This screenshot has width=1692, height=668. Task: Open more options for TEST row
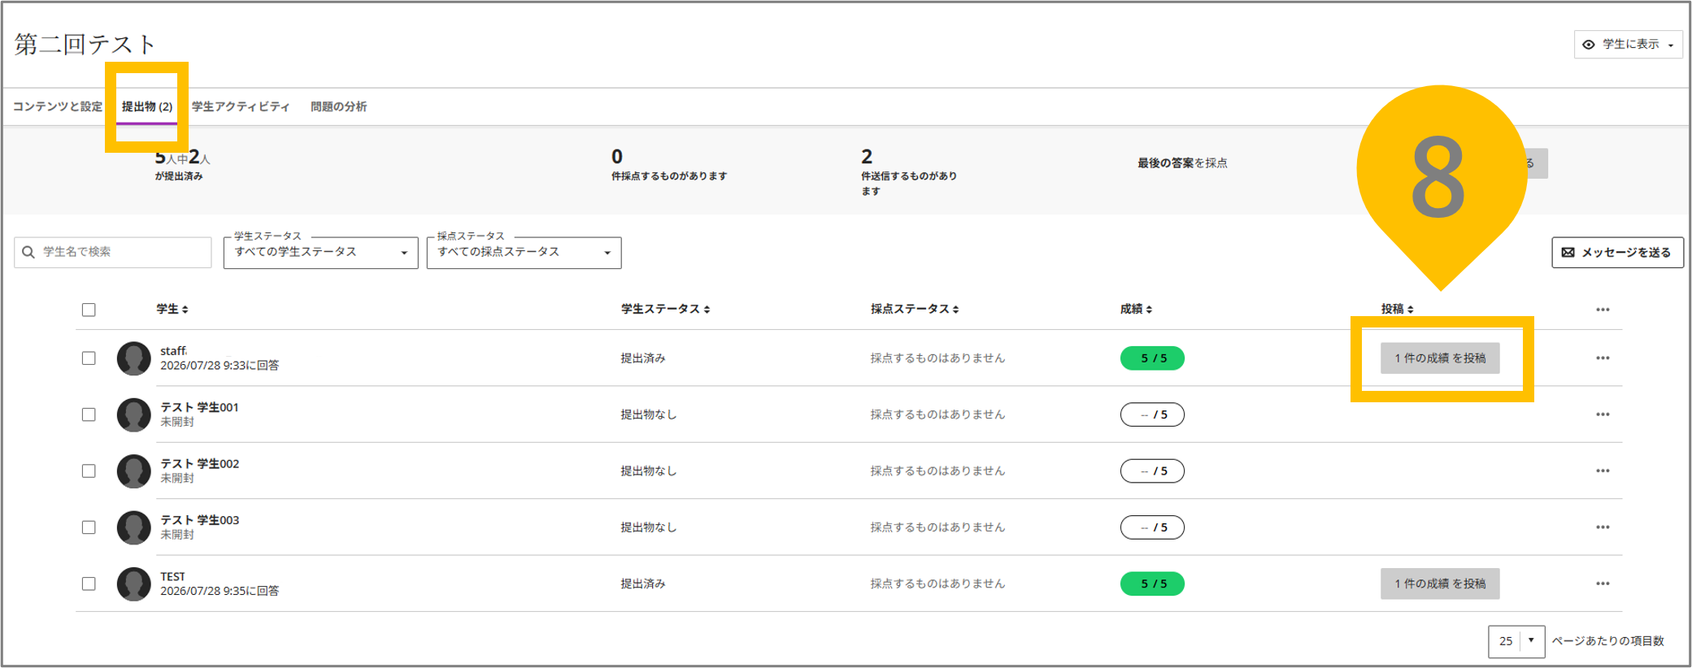tap(1603, 583)
